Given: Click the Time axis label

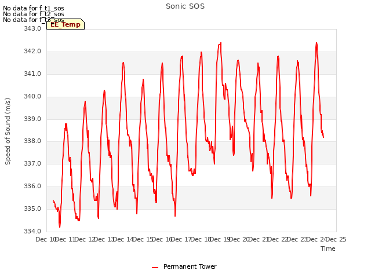Looking at the screenshot, I should click(328, 248).
